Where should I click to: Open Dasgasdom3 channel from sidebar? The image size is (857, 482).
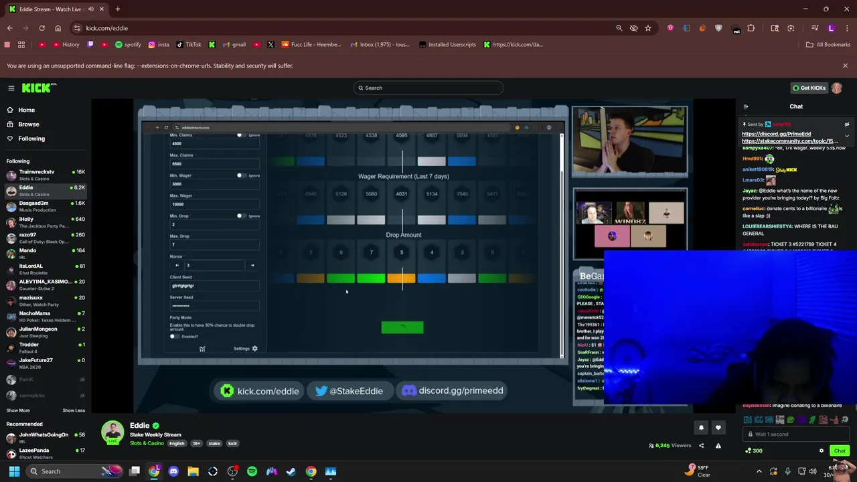[44, 206]
